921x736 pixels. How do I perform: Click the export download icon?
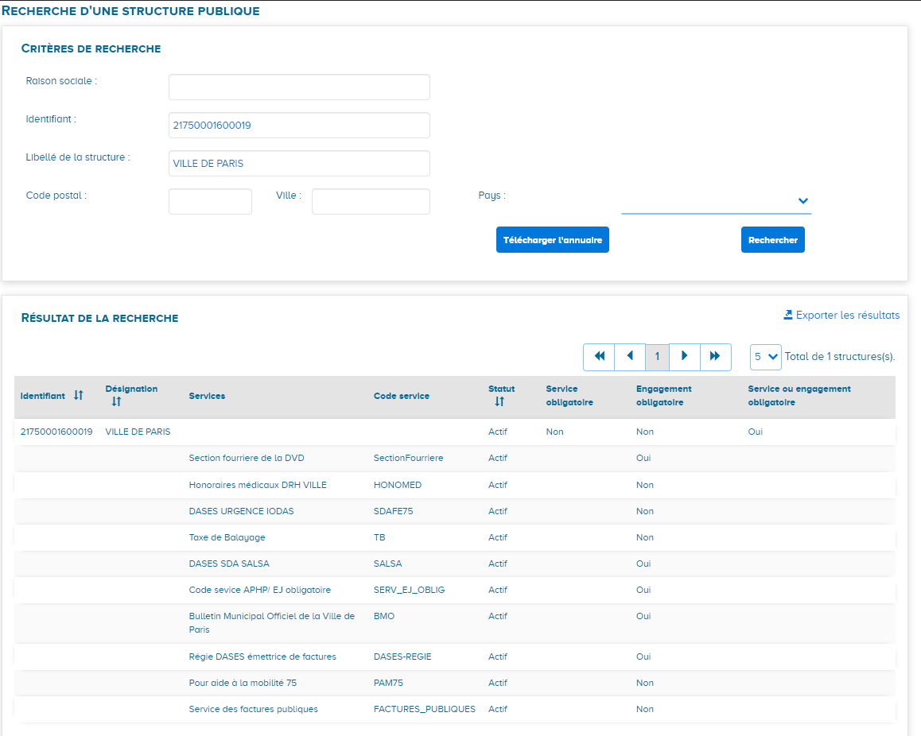(x=787, y=314)
